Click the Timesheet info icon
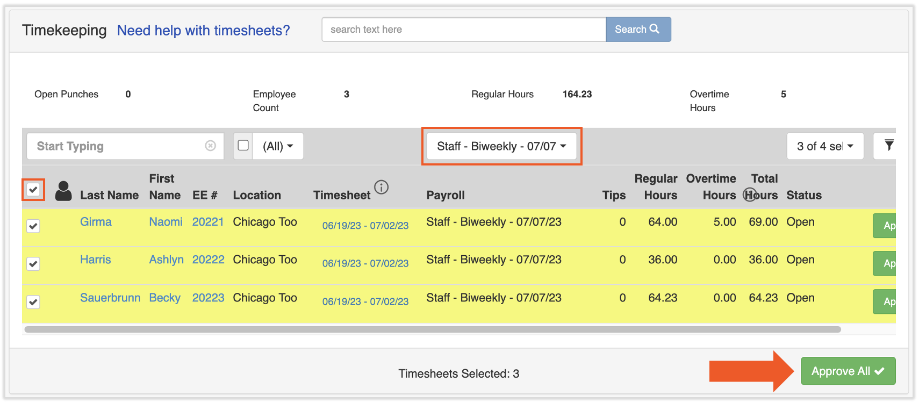This screenshot has width=919, height=403. (x=381, y=187)
